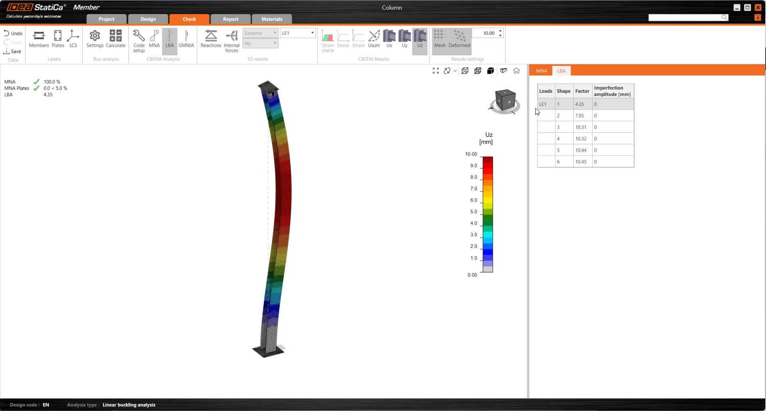This screenshot has height=411, width=766.
Task: Open the Code setup tool
Action: (x=139, y=40)
